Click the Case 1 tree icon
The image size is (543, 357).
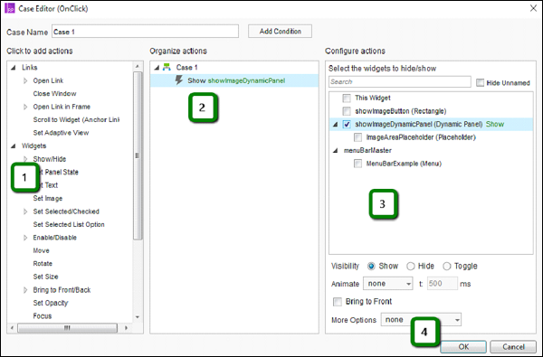pos(167,67)
